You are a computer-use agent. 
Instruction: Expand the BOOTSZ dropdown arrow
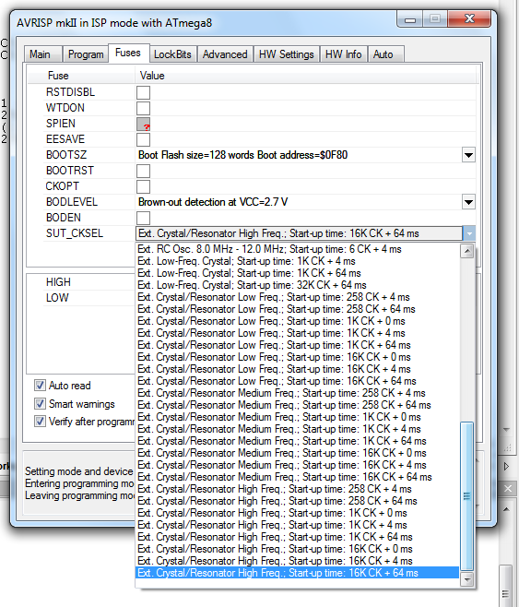tap(468, 155)
